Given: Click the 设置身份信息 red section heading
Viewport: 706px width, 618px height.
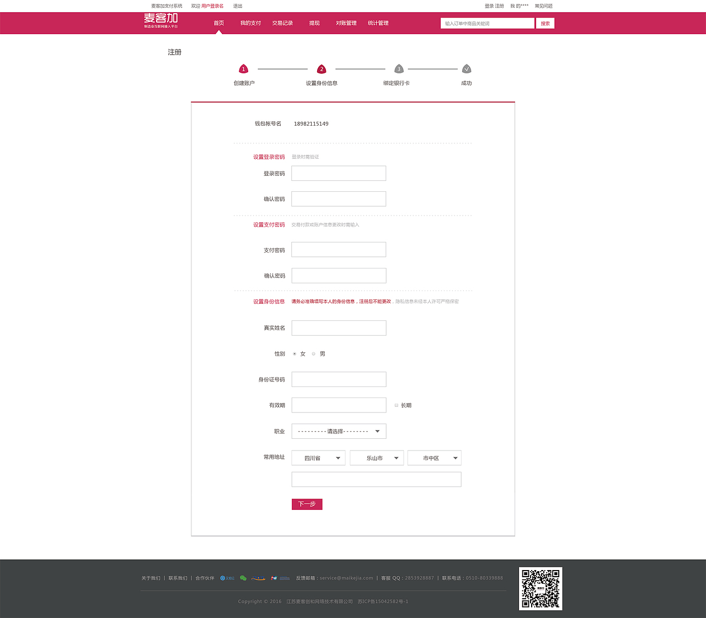Looking at the screenshot, I should 269,302.
